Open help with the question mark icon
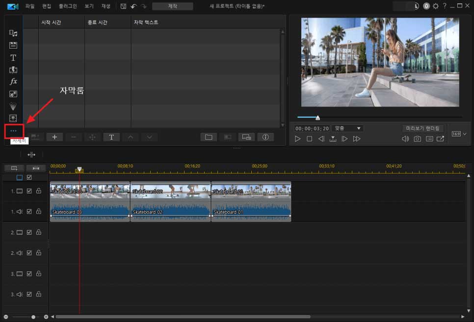474x322 pixels. pyautogui.click(x=445, y=6)
